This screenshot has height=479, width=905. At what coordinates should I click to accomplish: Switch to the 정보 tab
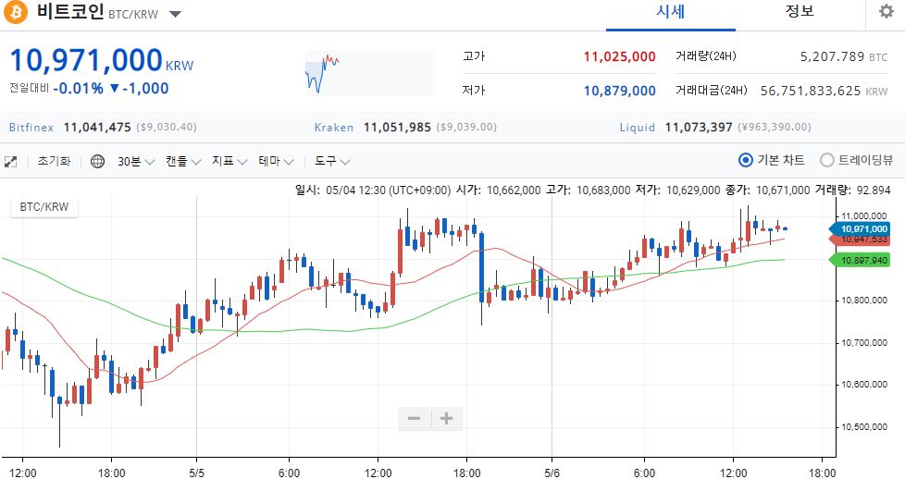point(800,11)
